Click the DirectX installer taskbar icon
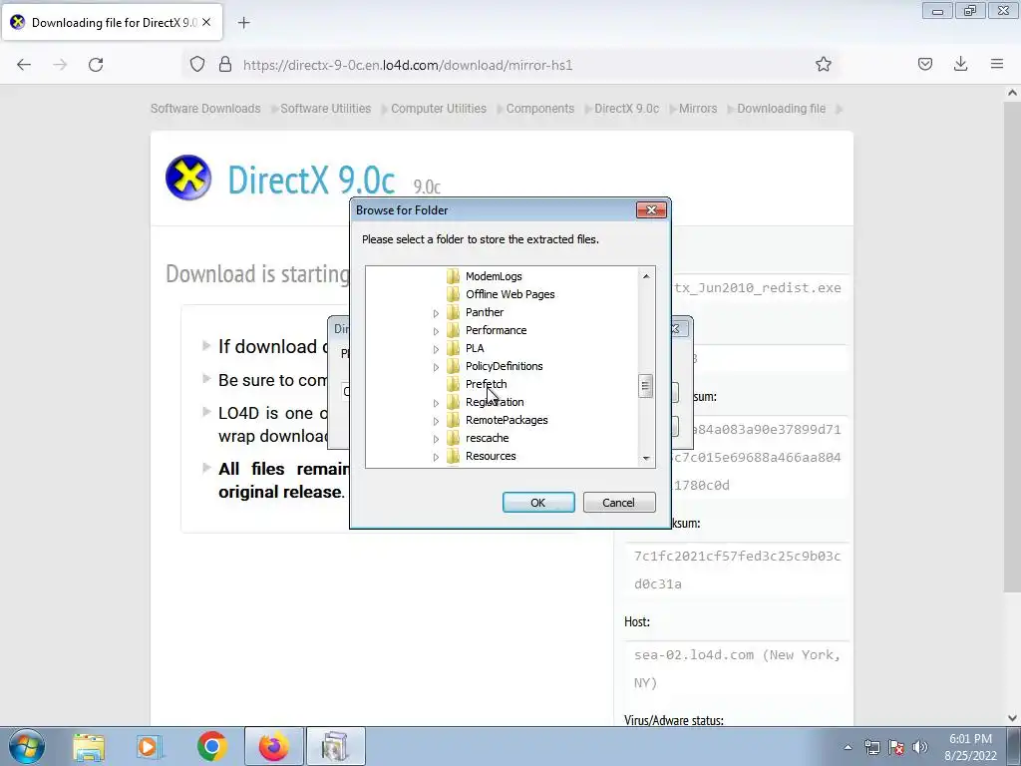Image resolution: width=1021 pixels, height=766 pixels. click(335, 746)
